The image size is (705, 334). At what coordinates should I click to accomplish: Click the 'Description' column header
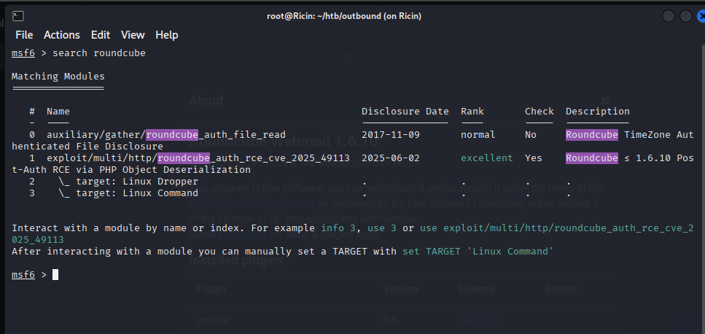click(598, 112)
